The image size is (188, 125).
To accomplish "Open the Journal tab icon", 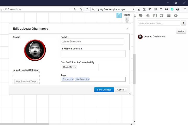I will tap(155, 15).
